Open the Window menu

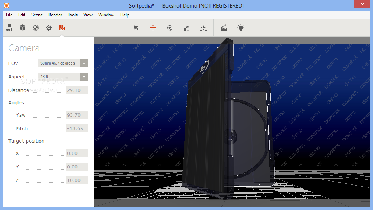click(106, 15)
